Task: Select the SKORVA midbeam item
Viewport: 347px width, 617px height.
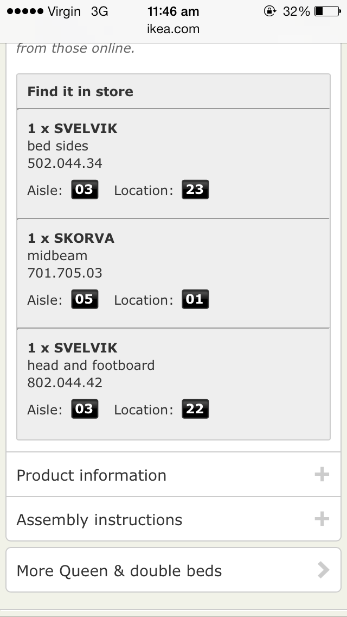Action: point(71,238)
